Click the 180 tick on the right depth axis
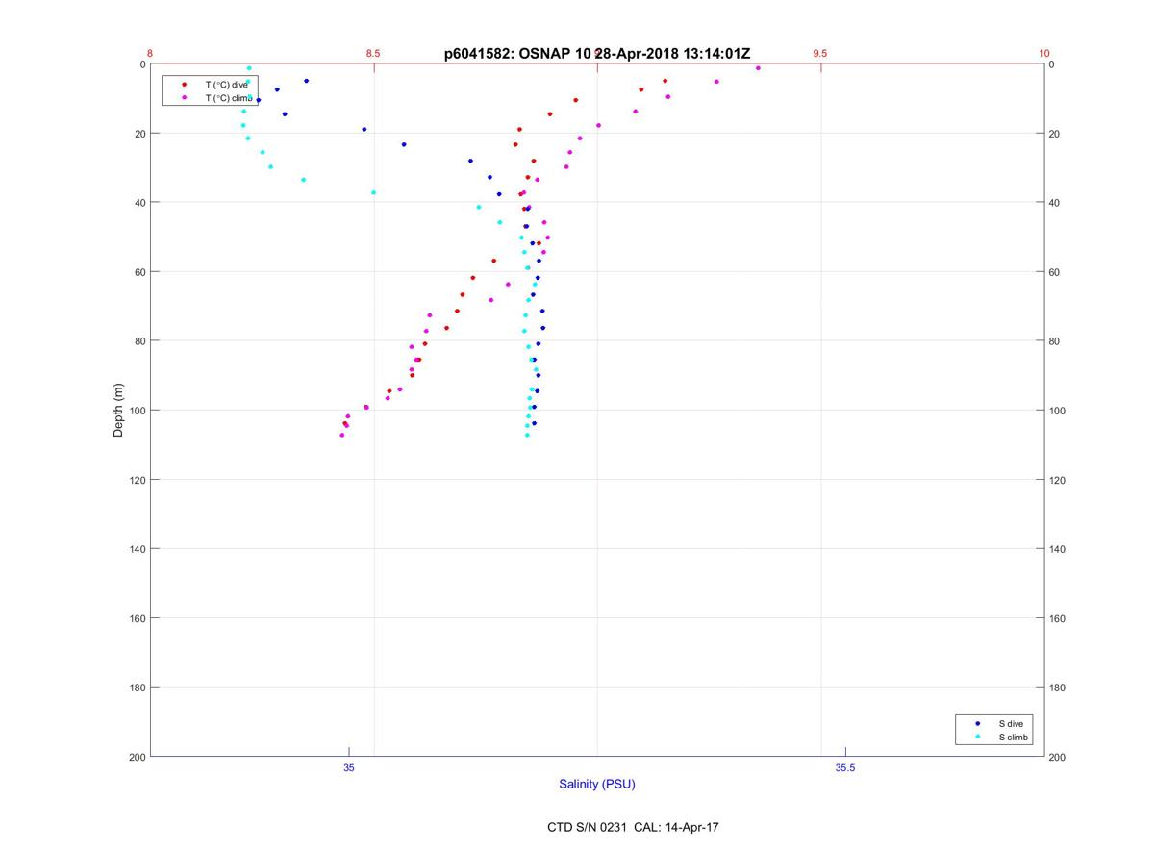 click(x=1058, y=688)
